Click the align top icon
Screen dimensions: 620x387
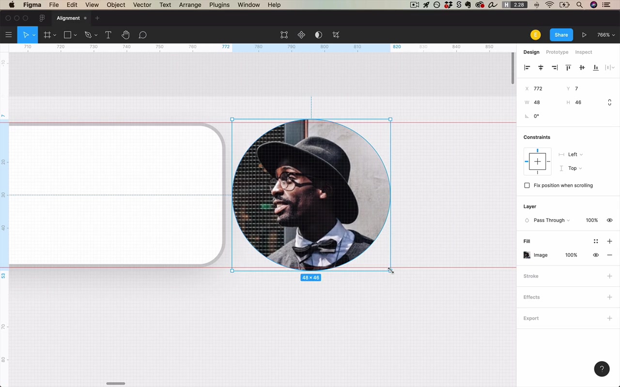coord(568,68)
